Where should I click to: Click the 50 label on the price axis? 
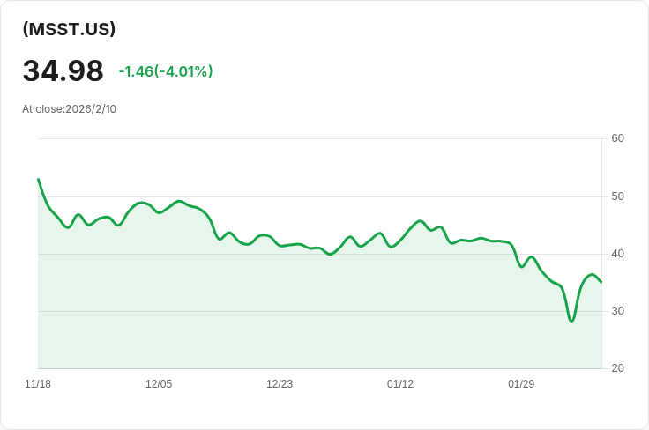coord(617,196)
